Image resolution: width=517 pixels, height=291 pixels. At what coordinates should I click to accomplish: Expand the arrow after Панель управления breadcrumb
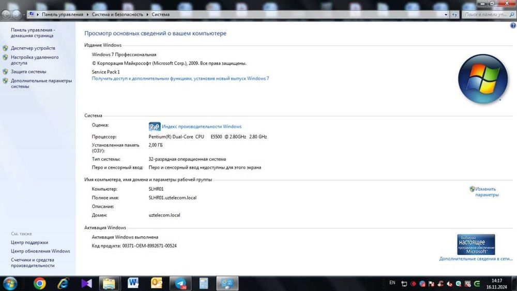pyautogui.click(x=87, y=14)
